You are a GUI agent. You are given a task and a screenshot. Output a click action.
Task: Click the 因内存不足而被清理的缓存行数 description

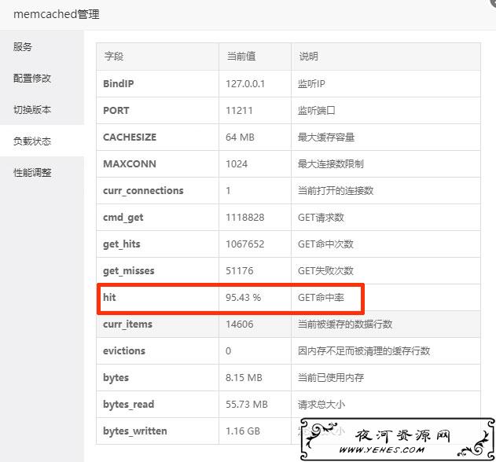364,350
